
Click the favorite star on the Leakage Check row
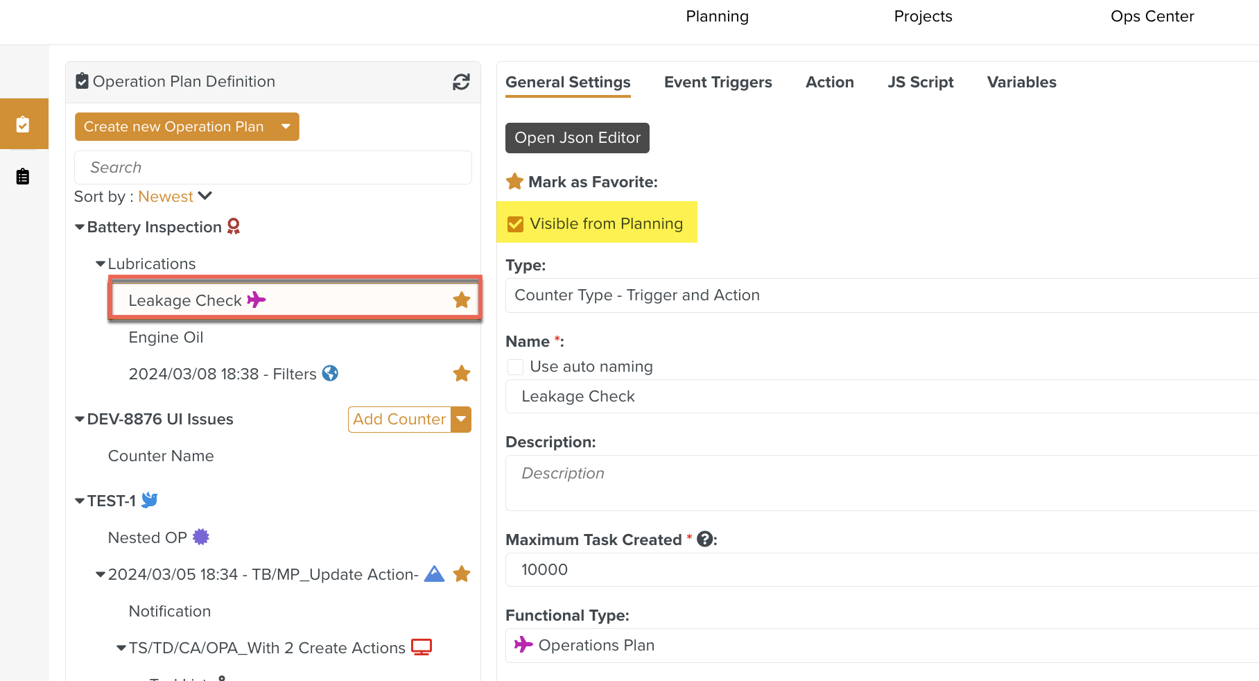coord(461,300)
